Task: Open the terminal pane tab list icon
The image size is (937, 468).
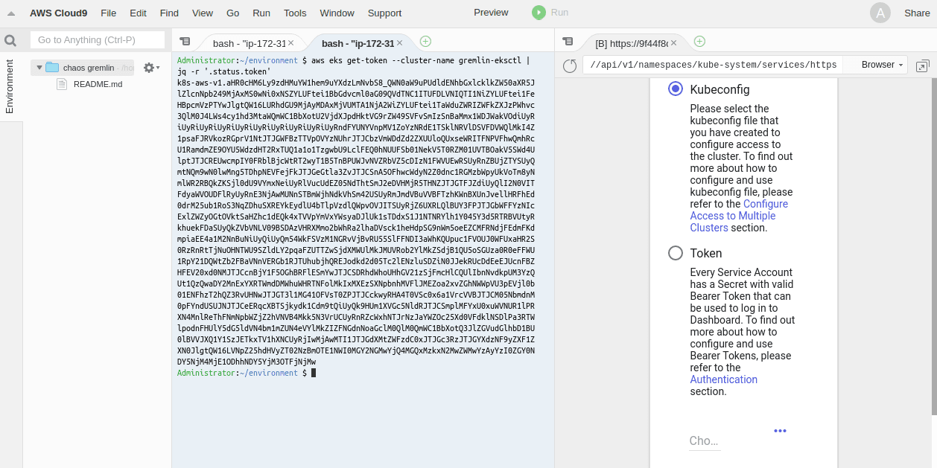Action: tap(185, 42)
